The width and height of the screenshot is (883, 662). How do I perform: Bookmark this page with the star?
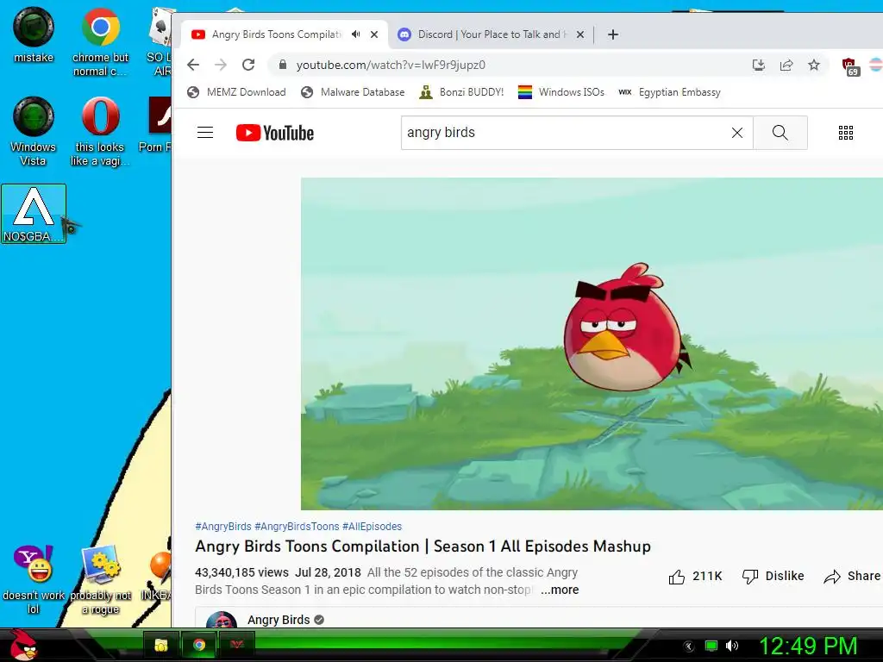[814, 65]
